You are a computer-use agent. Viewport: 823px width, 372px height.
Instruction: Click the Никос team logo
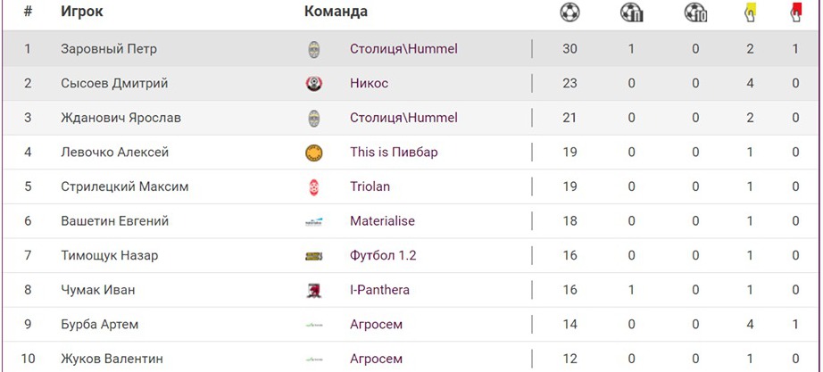313,84
